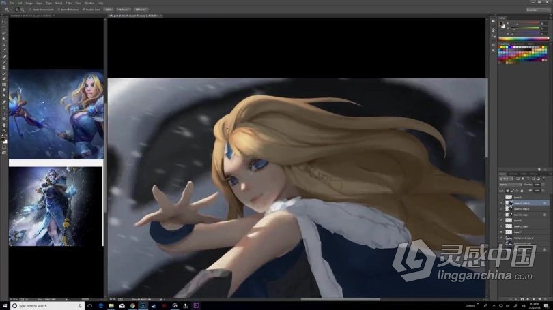The image size is (553, 310).
Task: Toggle Scrubby Zoom checkbox
Action: coord(83,10)
